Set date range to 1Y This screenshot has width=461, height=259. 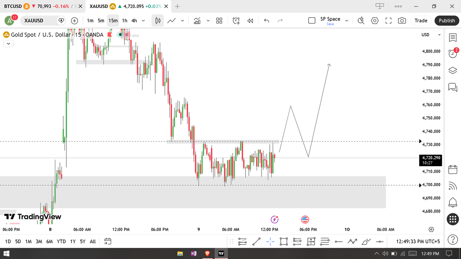click(x=73, y=241)
